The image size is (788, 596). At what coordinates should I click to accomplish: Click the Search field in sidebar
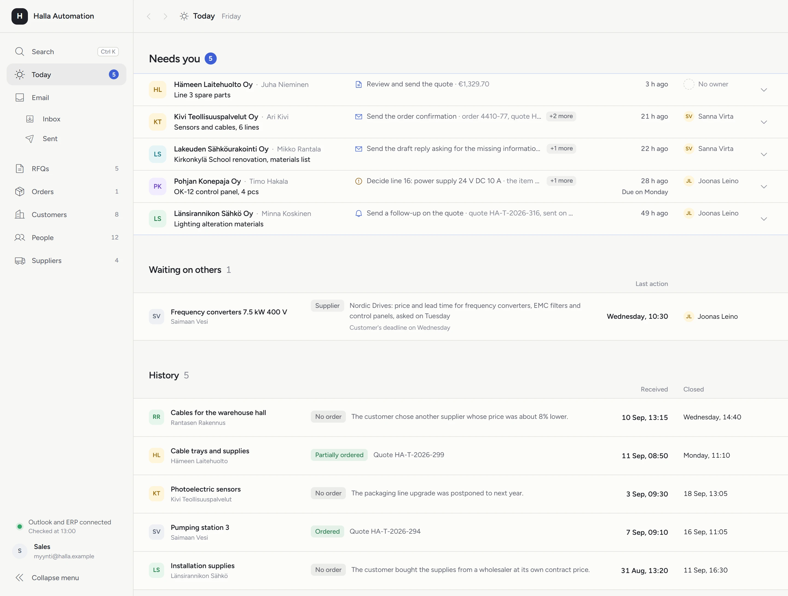pyautogui.click(x=66, y=52)
